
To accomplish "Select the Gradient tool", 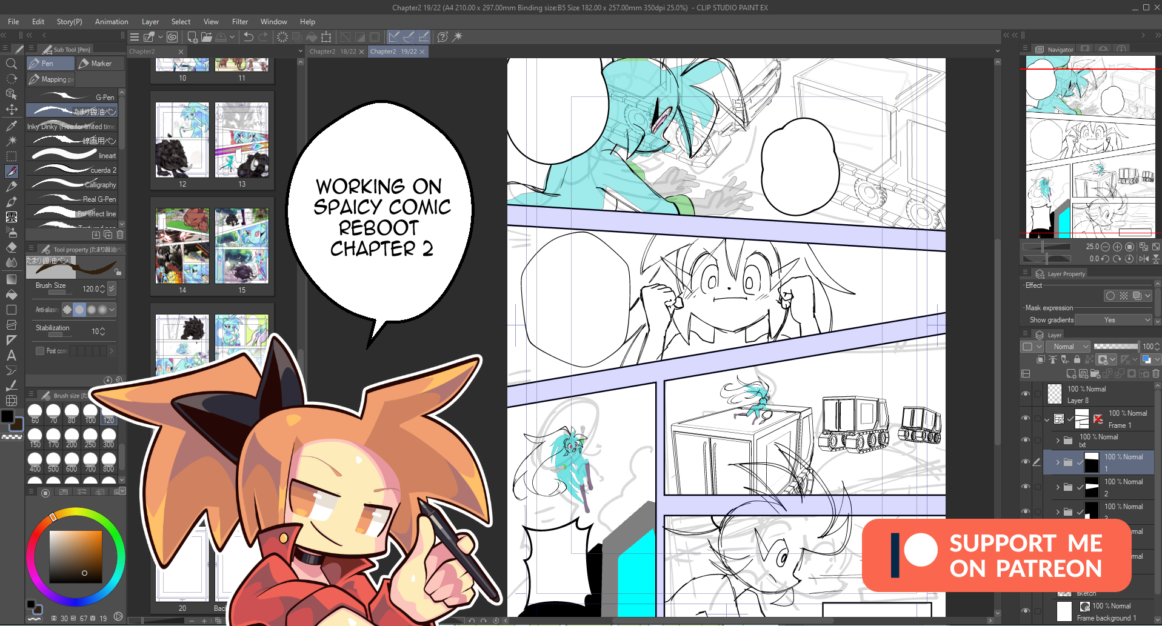I will [11, 279].
